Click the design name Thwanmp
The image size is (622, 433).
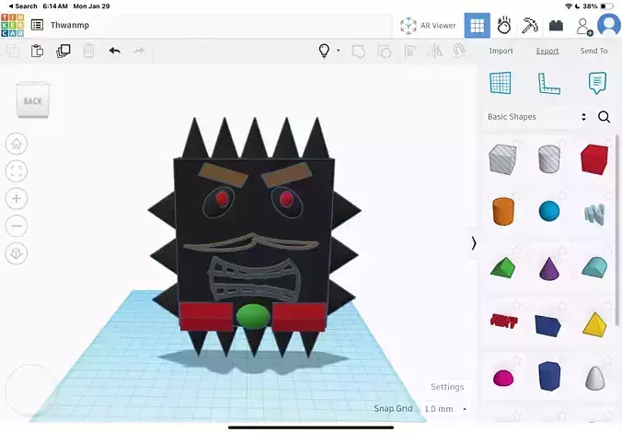70,25
